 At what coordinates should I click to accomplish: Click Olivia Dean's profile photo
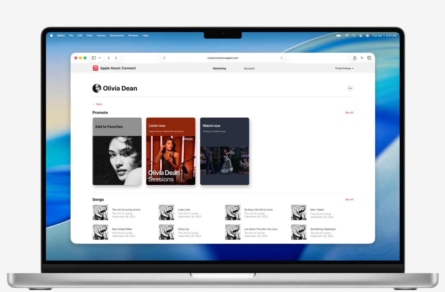(96, 88)
